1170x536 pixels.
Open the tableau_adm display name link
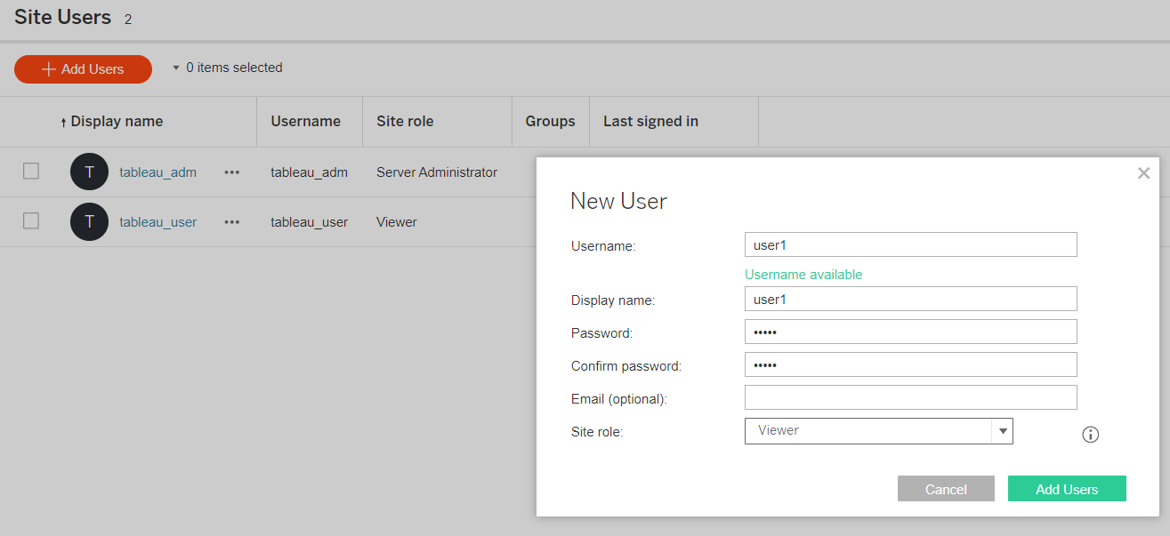point(157,172)
